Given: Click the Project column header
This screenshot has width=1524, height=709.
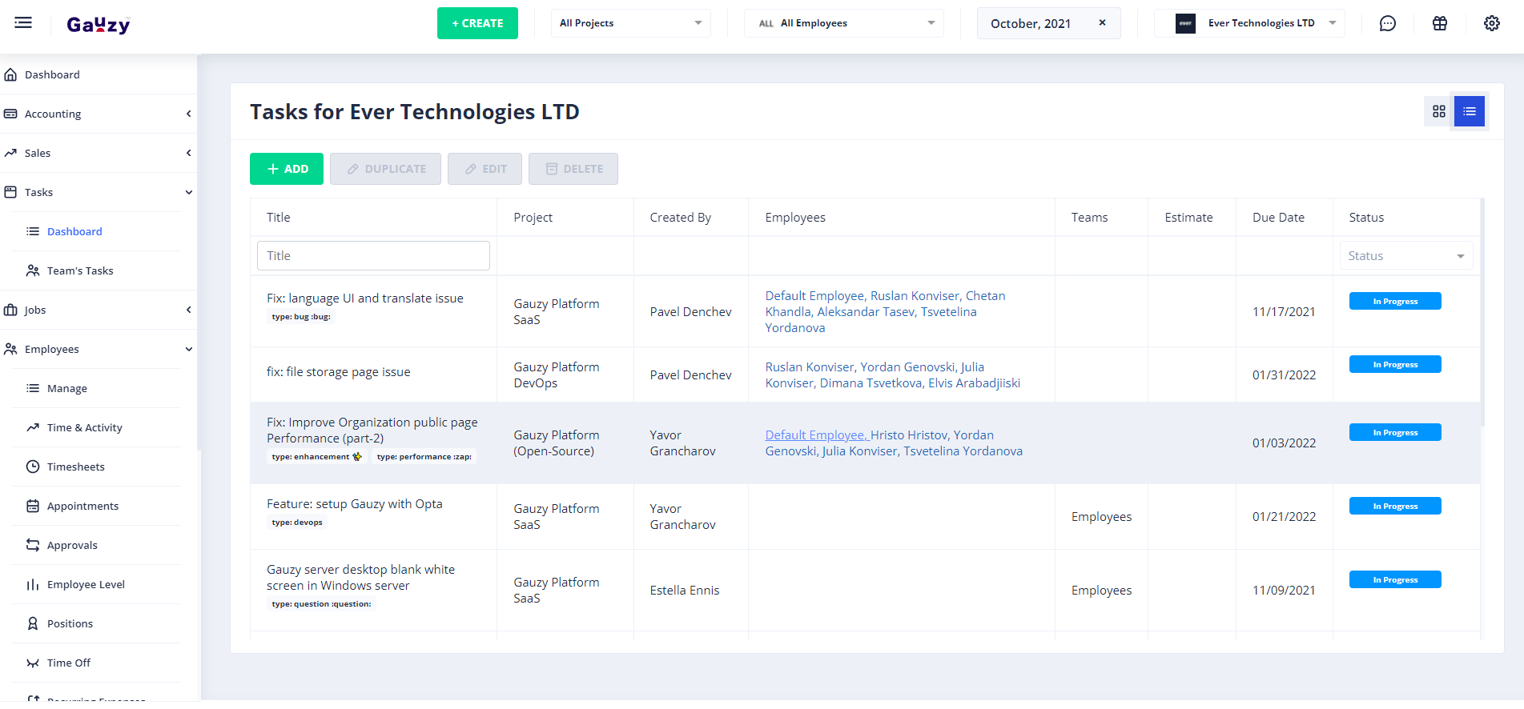Looking at the screenshot, I should coord(533,218).
